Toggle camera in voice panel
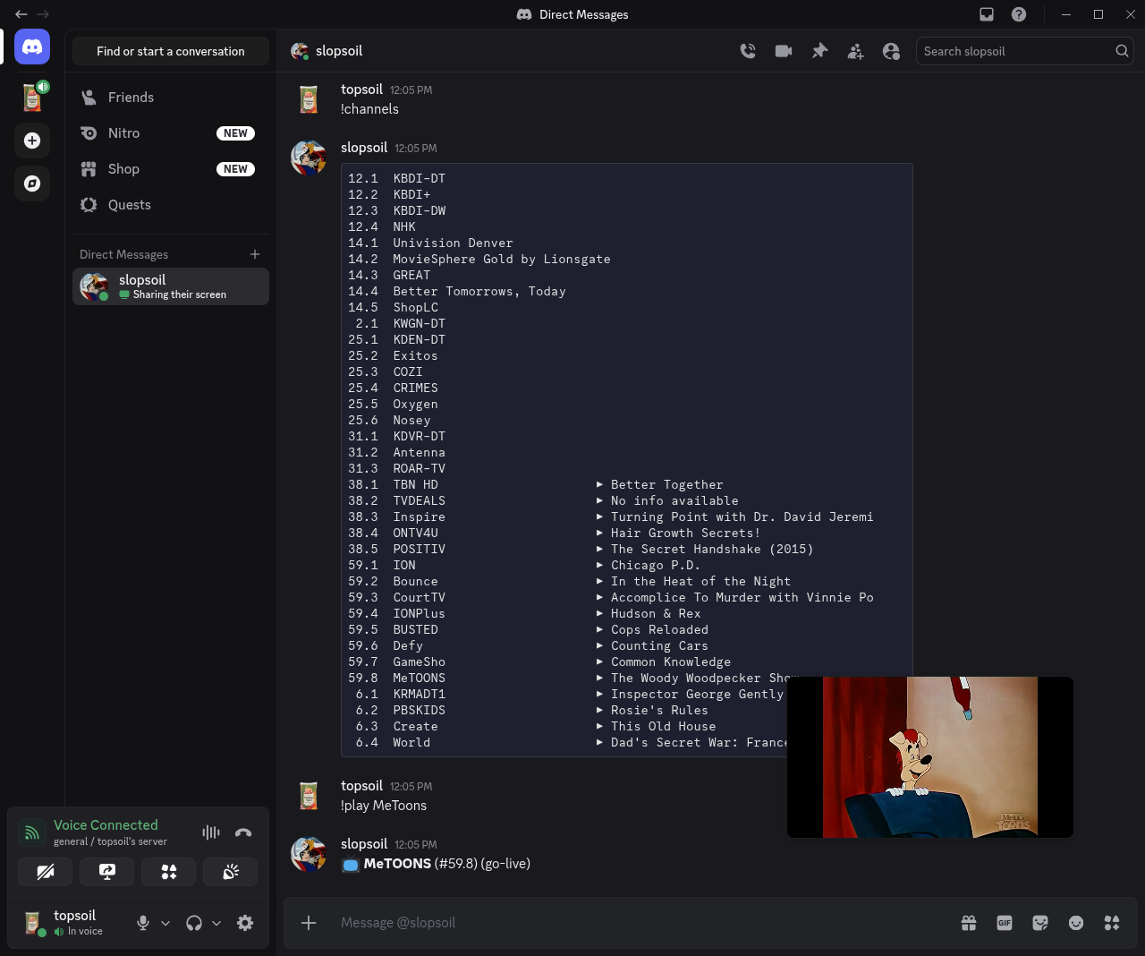Image resolution: width=1145 pixels, height=956 pixels. pos(46,872)
